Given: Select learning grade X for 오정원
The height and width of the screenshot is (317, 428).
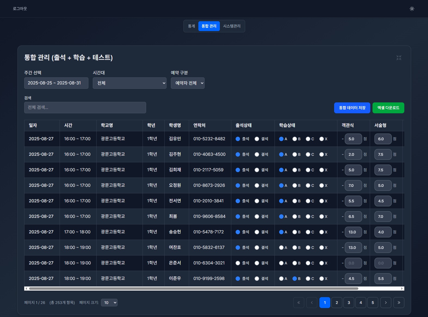Looking at the screenshot, I should (x=322, y=185).
